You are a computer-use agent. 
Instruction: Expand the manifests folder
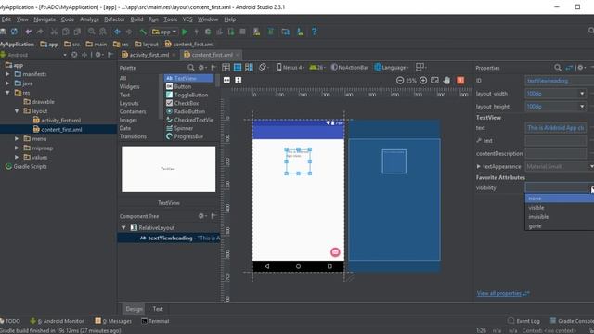7,74
